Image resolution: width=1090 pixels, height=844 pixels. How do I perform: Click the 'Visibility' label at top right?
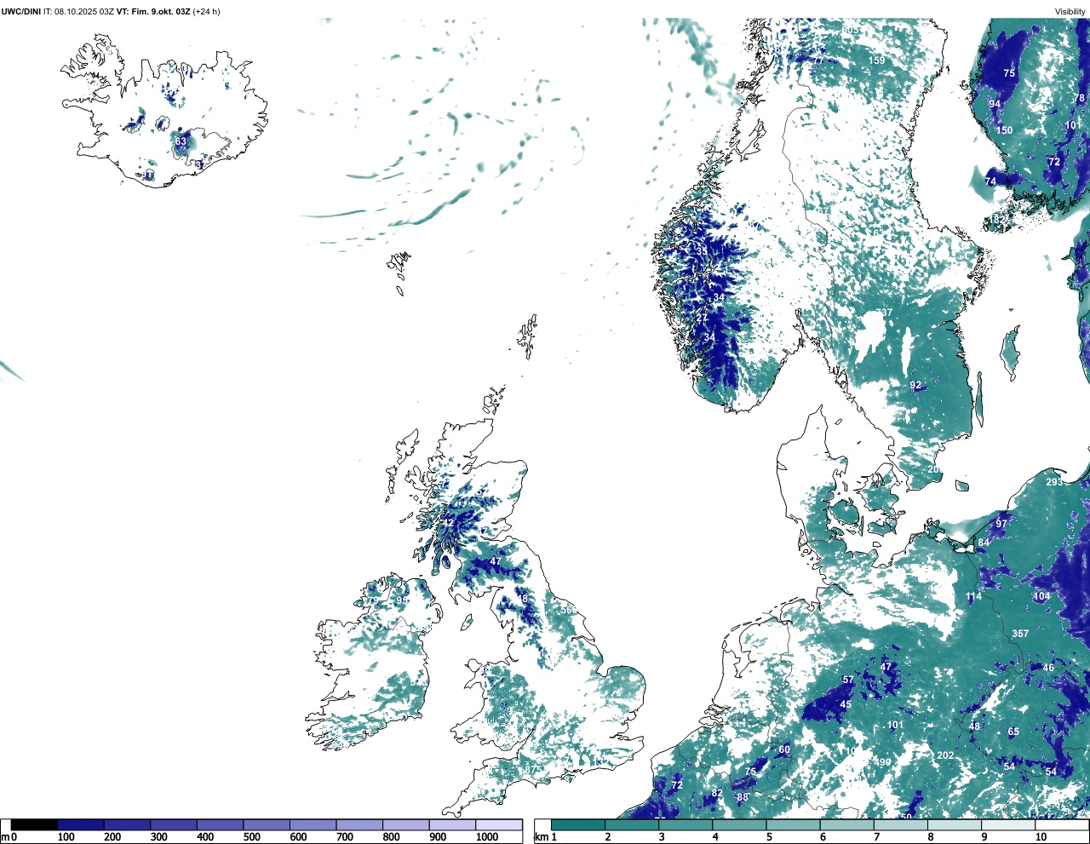(x=1070, y=12)
